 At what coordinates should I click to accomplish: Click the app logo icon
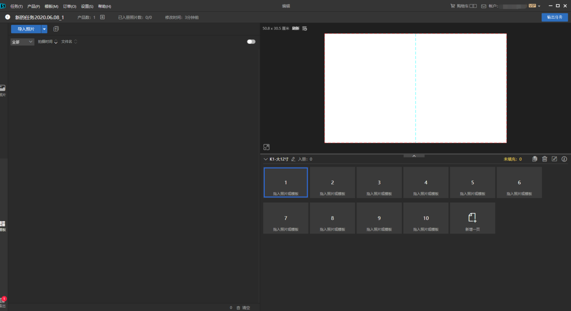tap(3, 6)
